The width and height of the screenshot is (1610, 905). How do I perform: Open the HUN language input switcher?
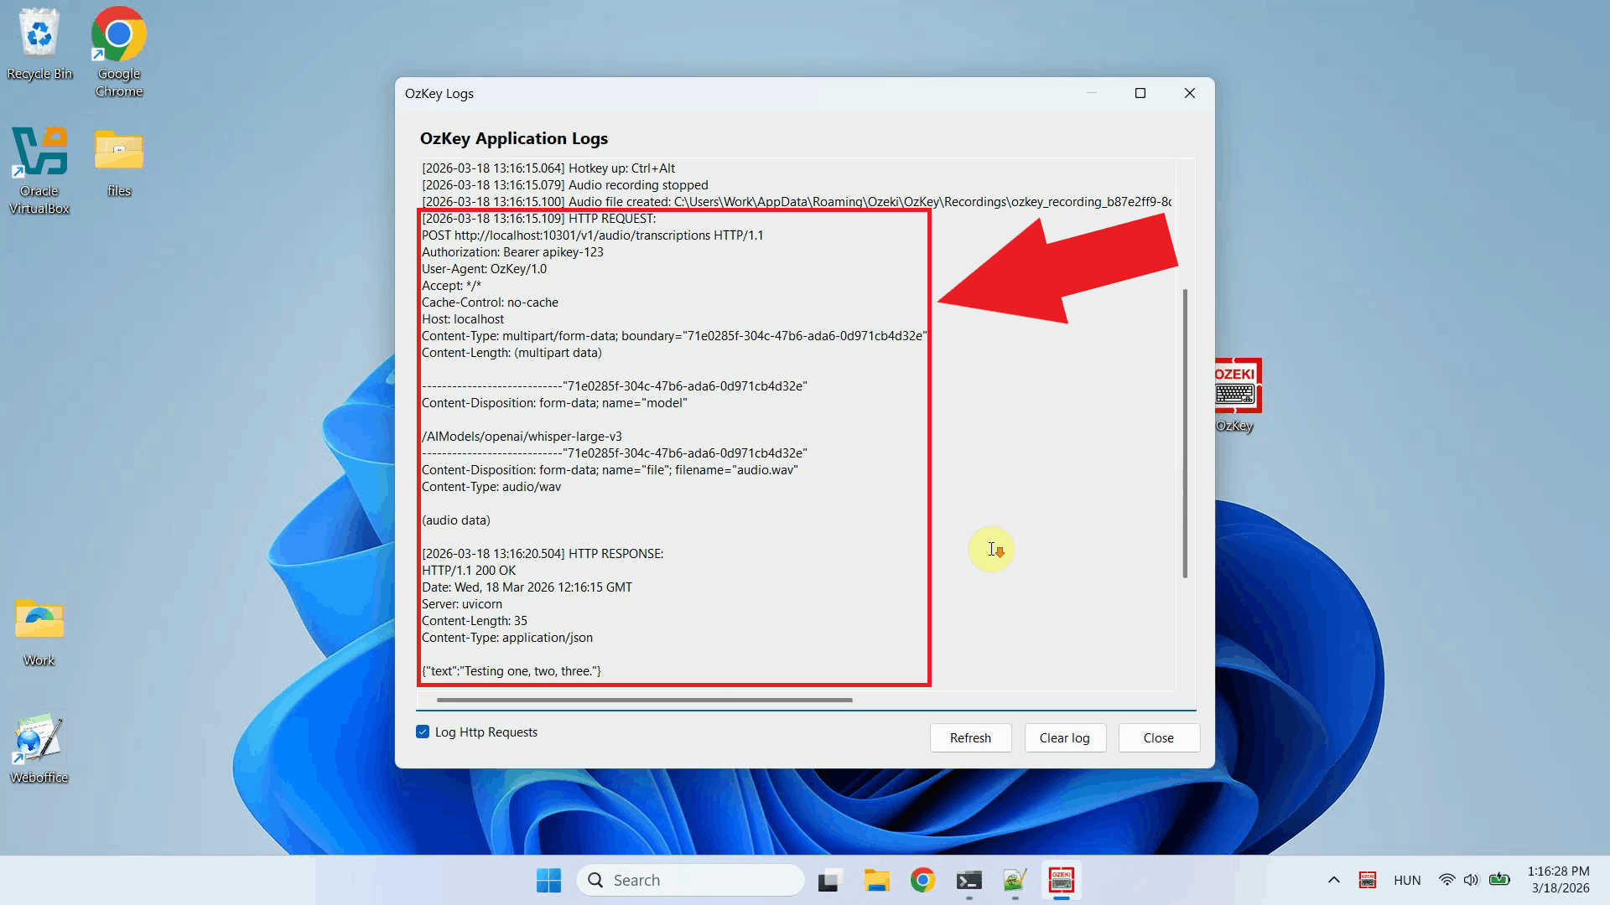[1407, 880]
